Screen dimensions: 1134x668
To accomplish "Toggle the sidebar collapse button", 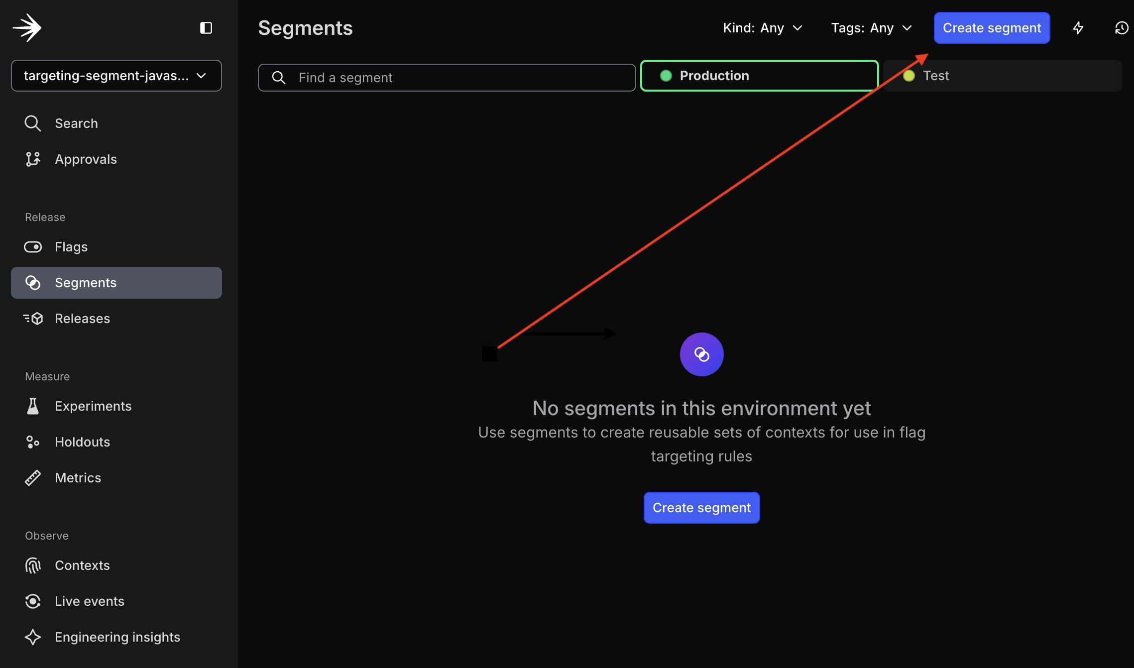I will [x=206, y=27].
